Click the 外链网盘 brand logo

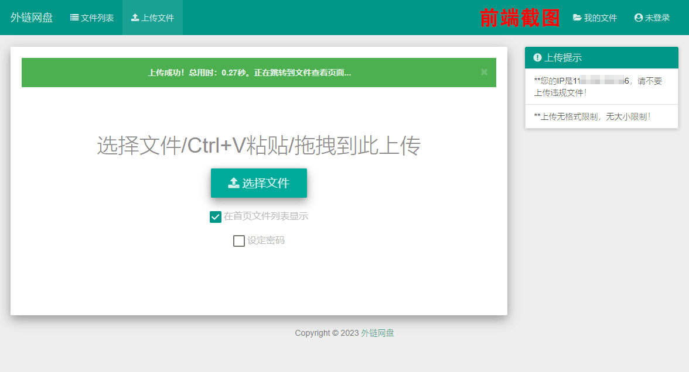point(32,18)
